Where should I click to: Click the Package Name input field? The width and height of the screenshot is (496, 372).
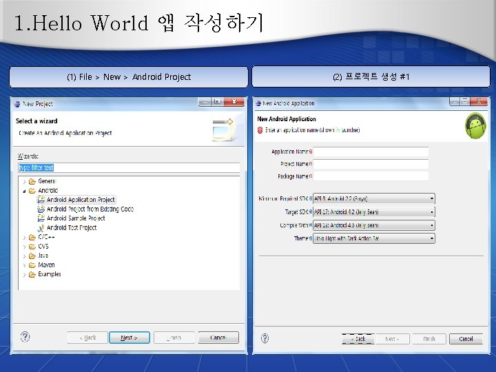(371, 176)
